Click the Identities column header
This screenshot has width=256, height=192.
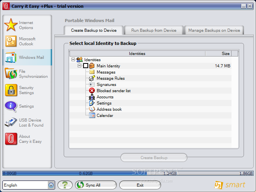click(x=137, y=53)
